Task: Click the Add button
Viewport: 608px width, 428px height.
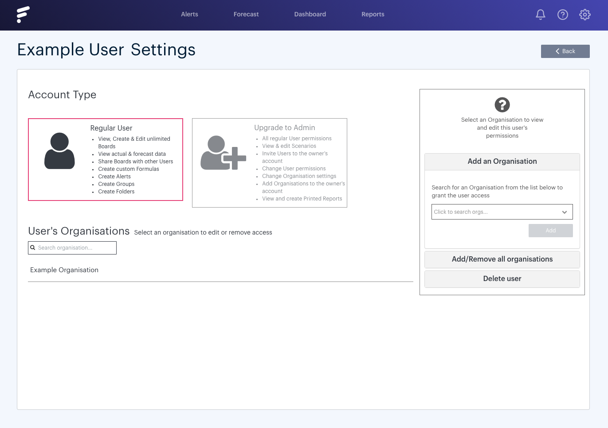Action: (x=550, y=231)
